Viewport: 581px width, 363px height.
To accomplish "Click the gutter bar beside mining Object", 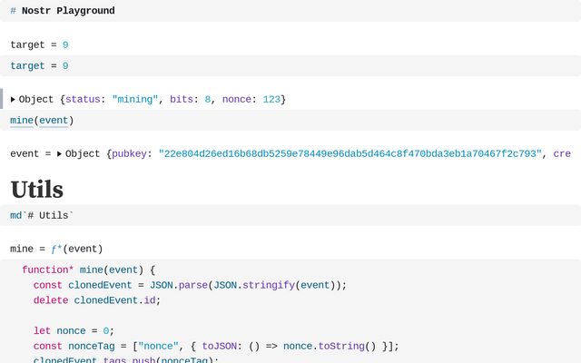I will (x=2, y=99).
